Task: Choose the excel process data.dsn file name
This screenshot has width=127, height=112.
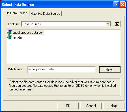Action: [28, 33]
